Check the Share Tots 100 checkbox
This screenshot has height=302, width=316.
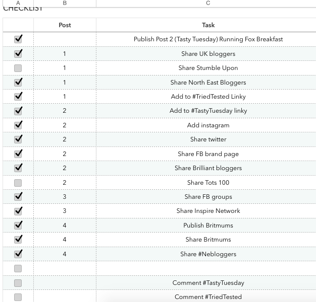click(18, 183)
